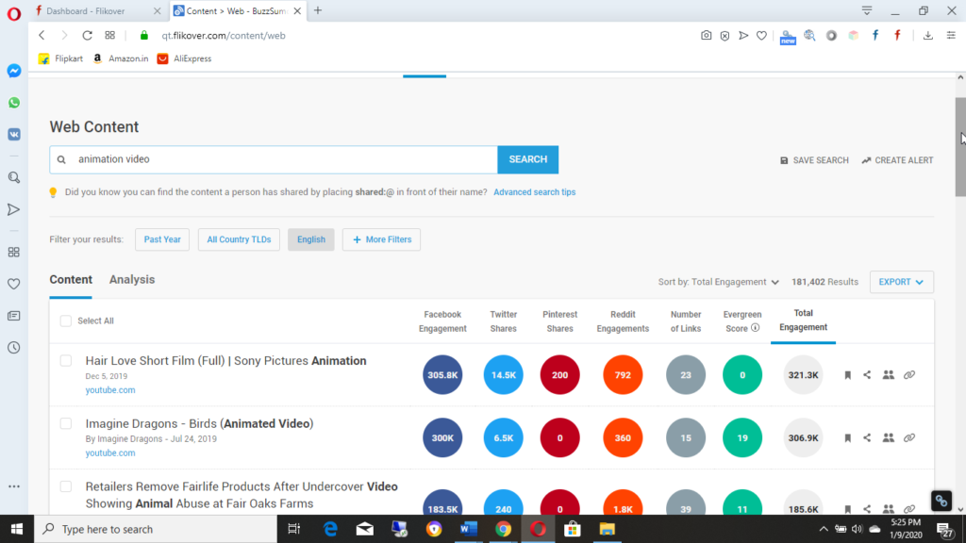The image size is (966, 543).
Task: Click the animation video search field
Action: click(274, 159)
